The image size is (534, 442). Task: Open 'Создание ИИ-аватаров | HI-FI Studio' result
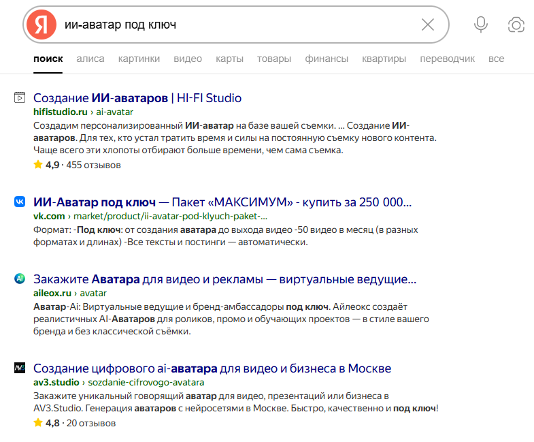pos(137,98)
